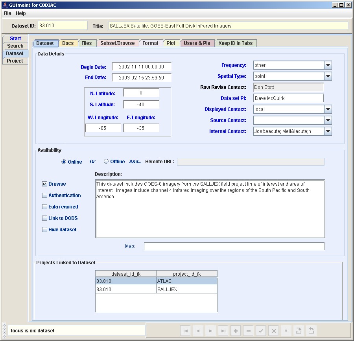Open the Internal Contact dropdown

pos(328,131)
